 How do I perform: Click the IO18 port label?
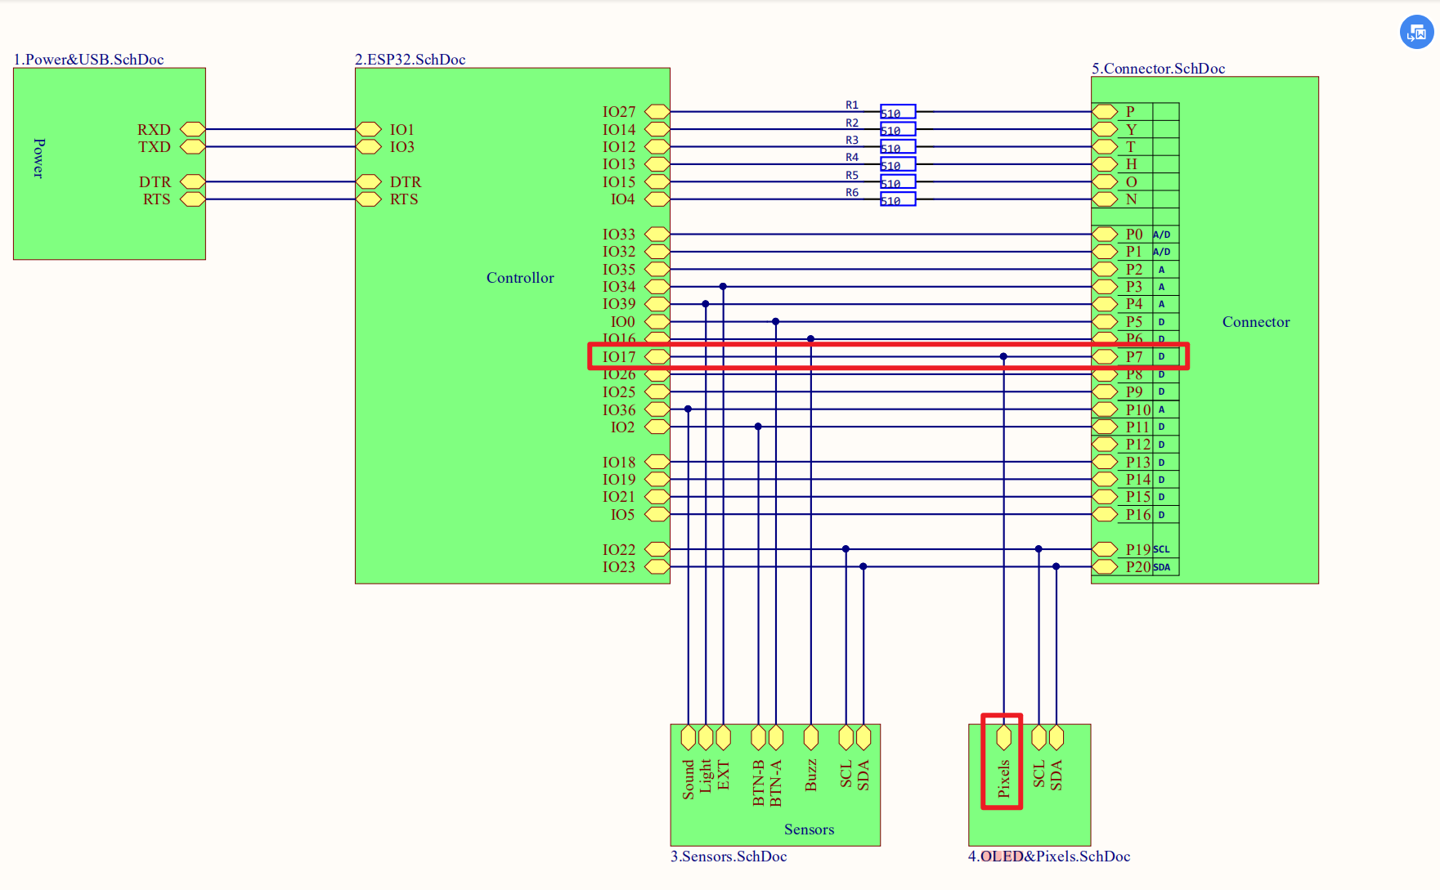619,462
